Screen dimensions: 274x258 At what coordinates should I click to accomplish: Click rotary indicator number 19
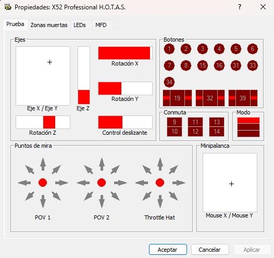tap(177, 98)
